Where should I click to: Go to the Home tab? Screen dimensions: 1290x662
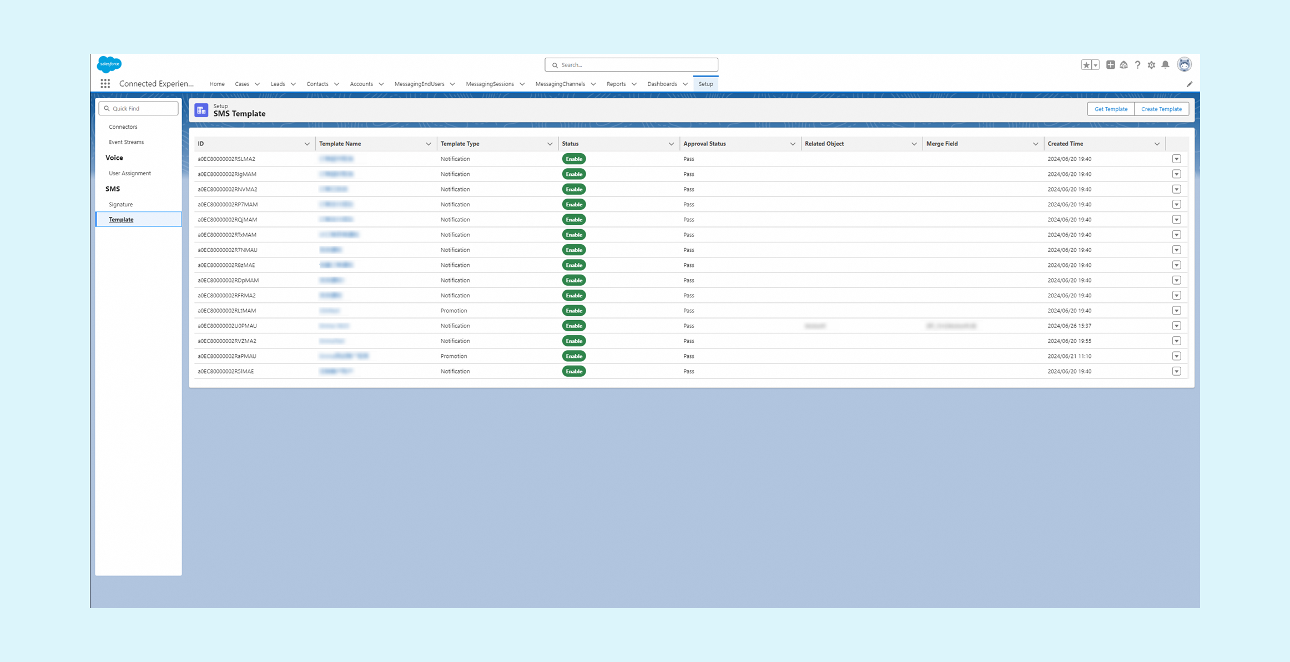pyautogui.click(x=217, y=84)
